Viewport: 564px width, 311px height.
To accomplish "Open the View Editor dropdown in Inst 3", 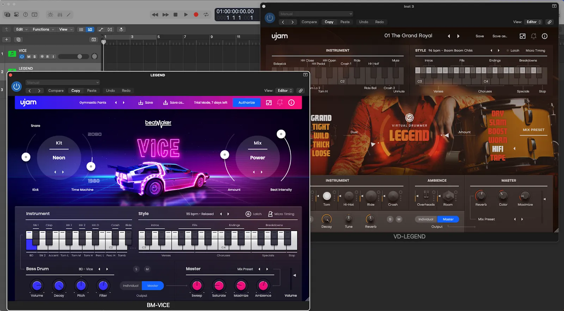I will (x=534, y=22).
